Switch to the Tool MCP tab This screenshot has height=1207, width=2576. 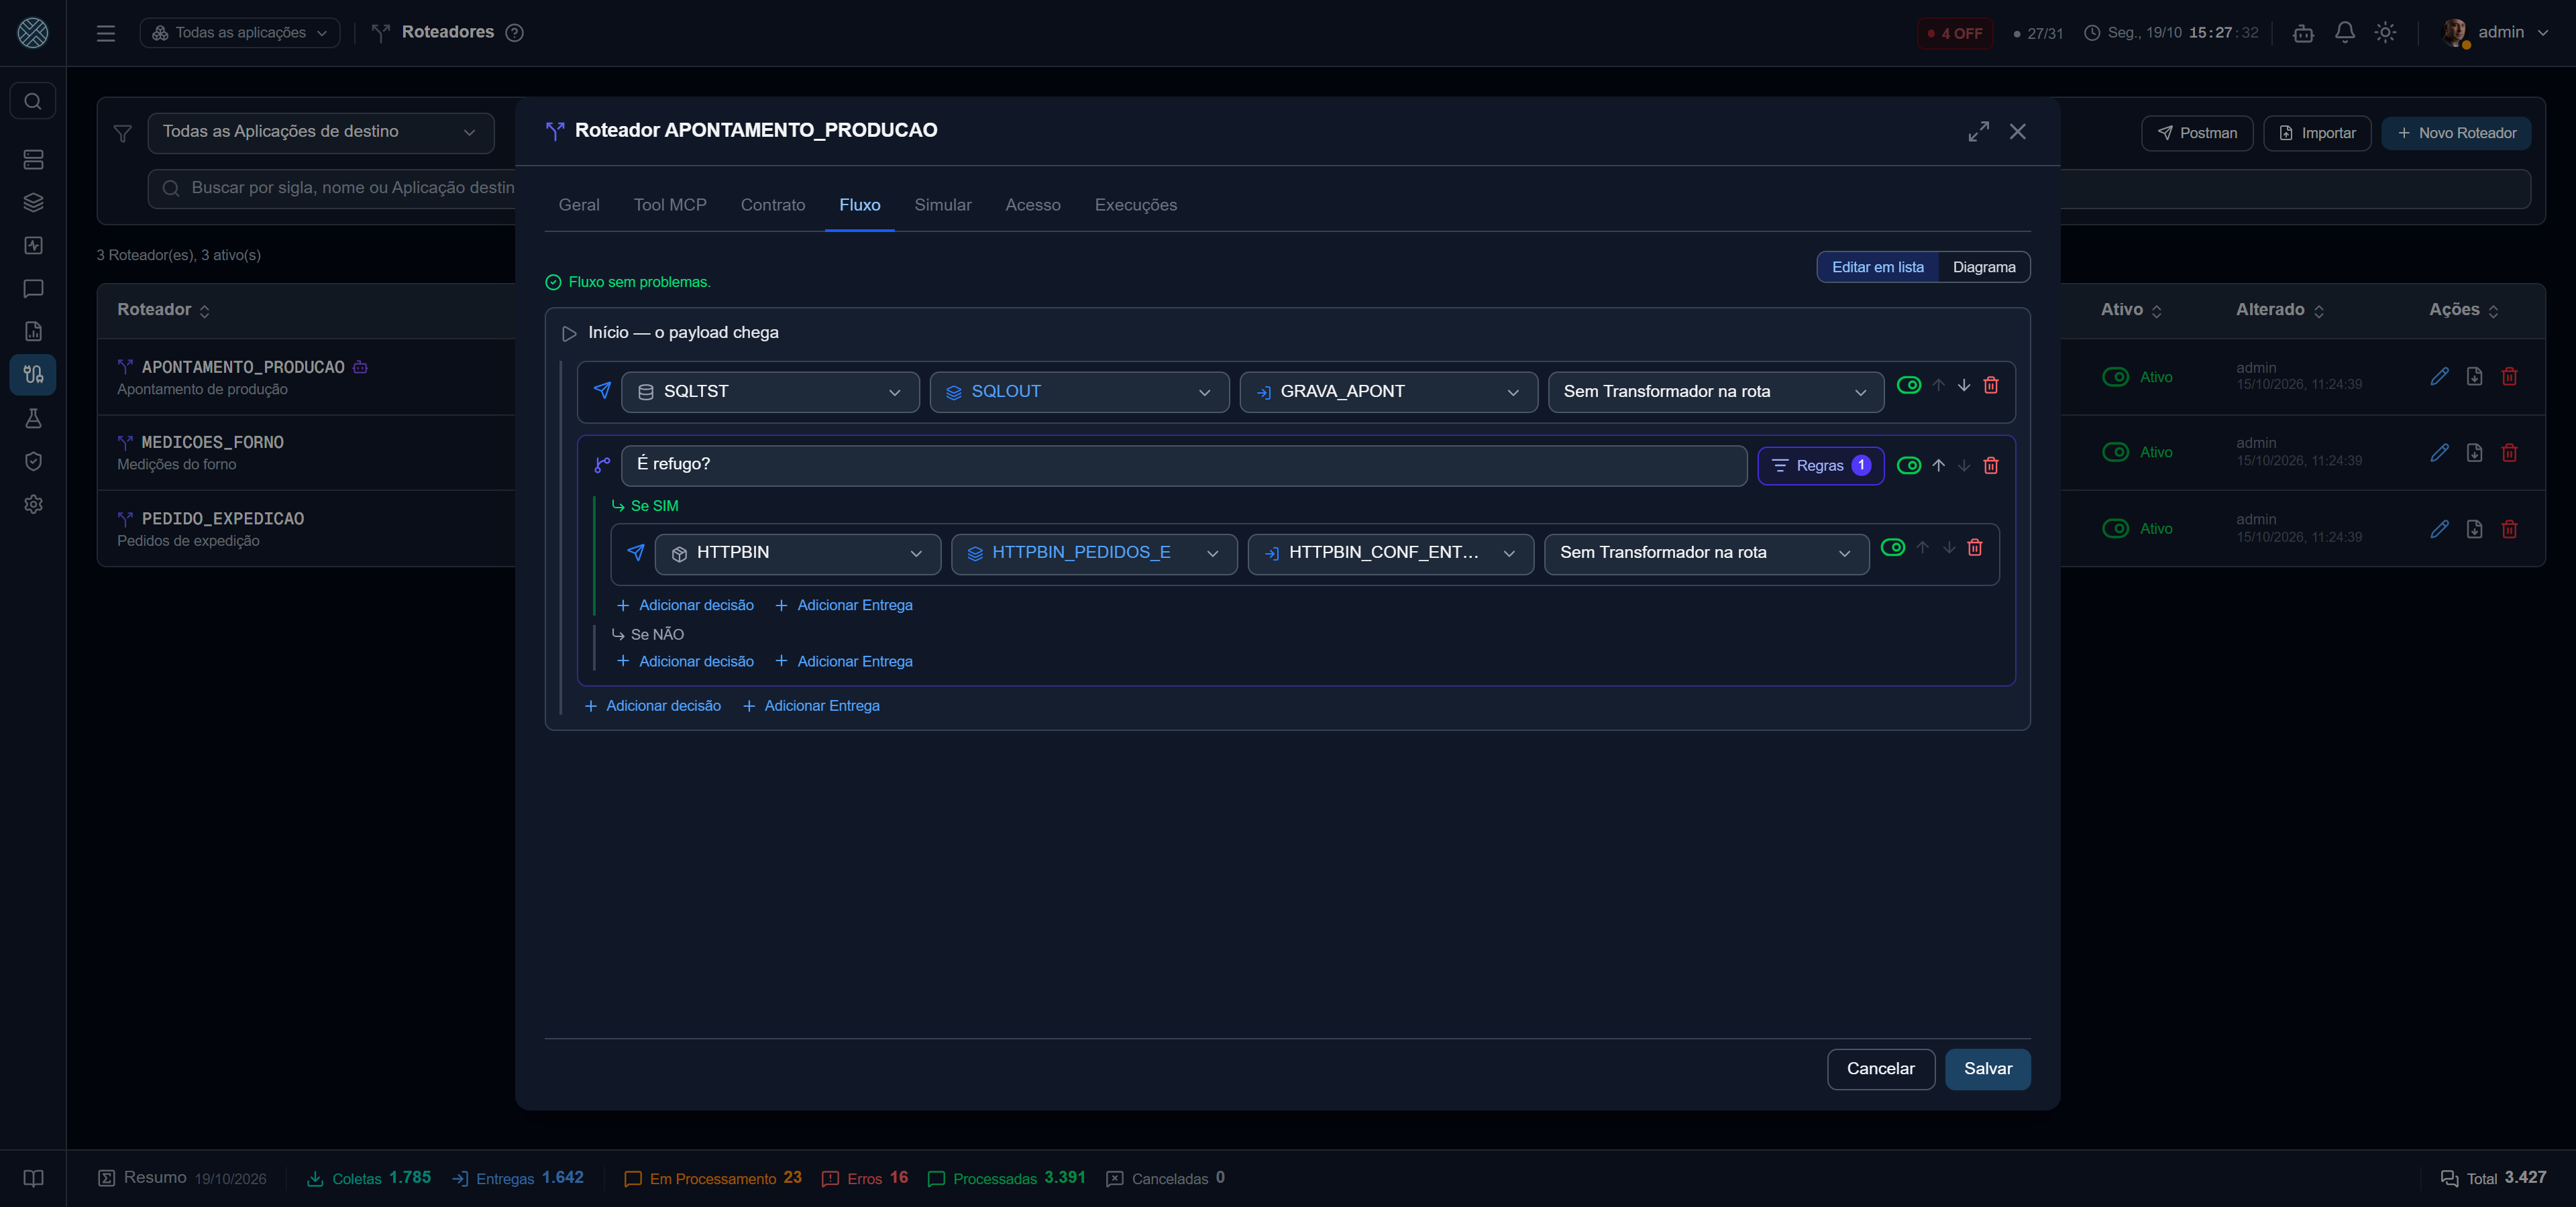(x=669, y=205)
